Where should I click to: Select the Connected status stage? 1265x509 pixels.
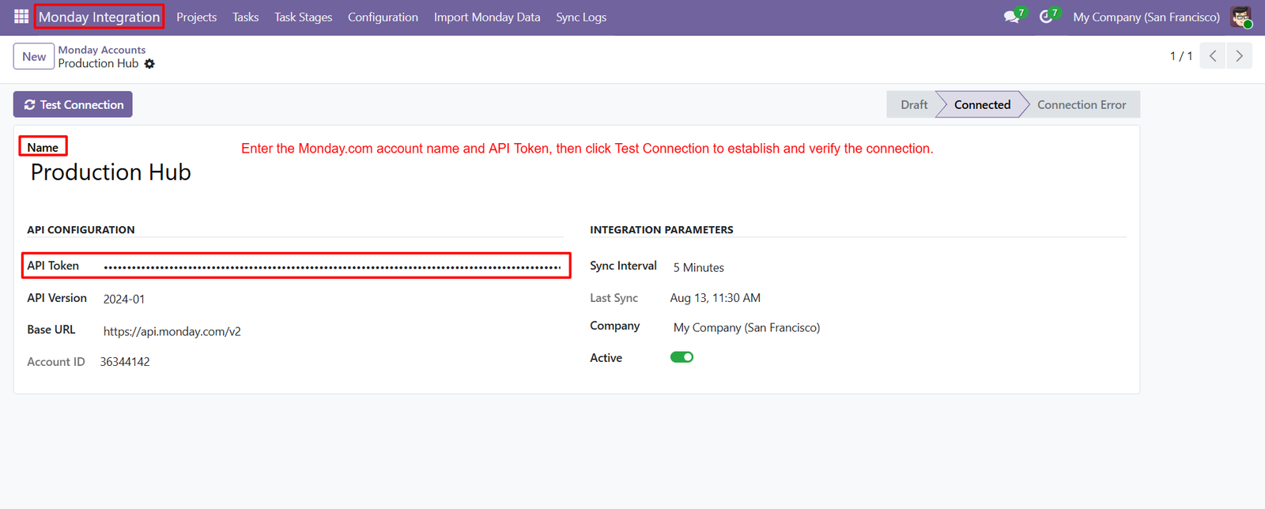pos(982,104)
